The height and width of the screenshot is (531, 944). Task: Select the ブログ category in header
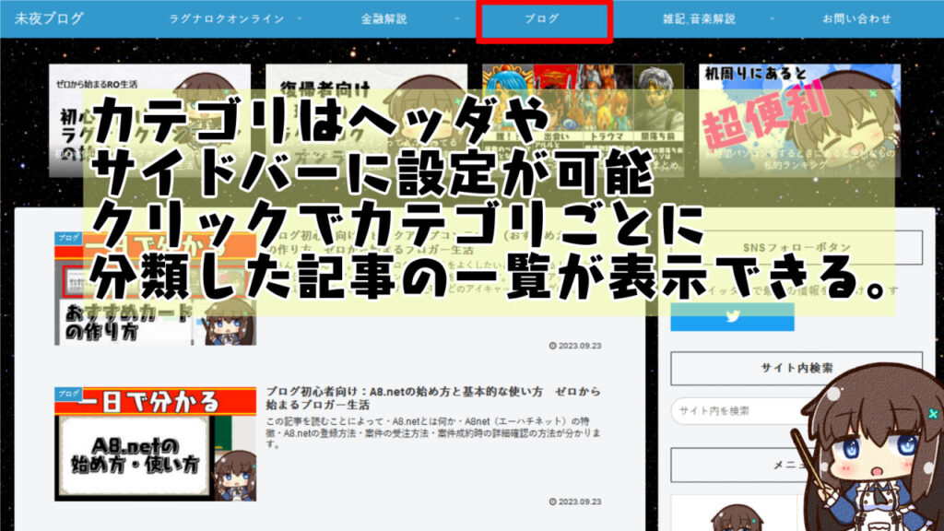[x=542, y=18]
